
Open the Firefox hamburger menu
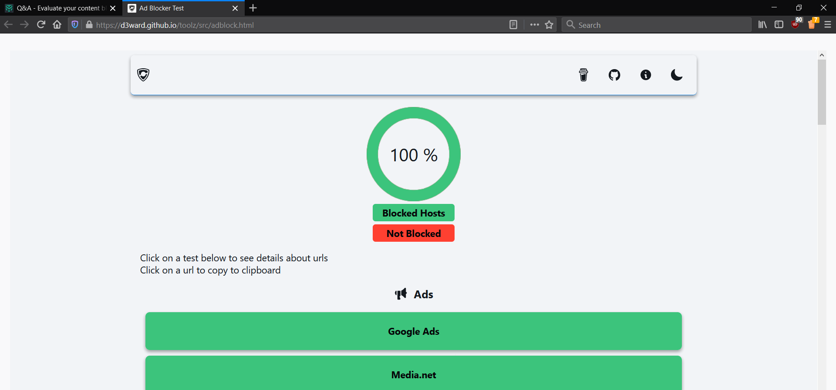click(x=828, y=25)
